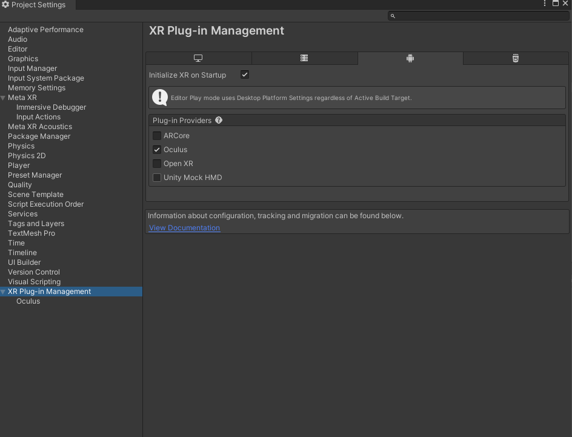Open the View Documentation link
Screen dimensions: 572x437
tap(184, 228)
